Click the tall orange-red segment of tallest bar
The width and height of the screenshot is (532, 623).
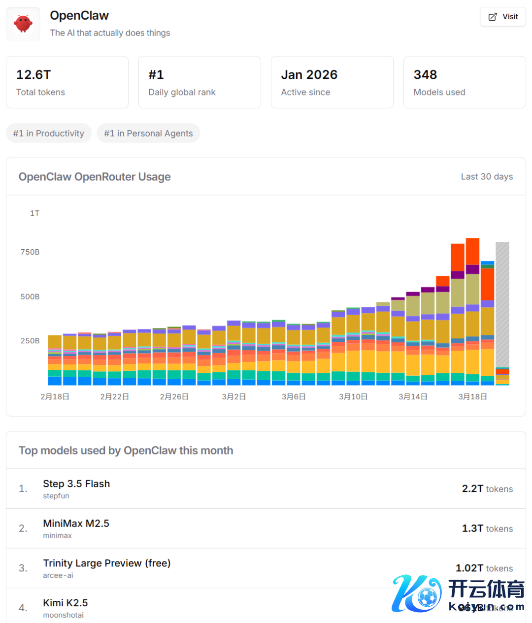(472, 251)
